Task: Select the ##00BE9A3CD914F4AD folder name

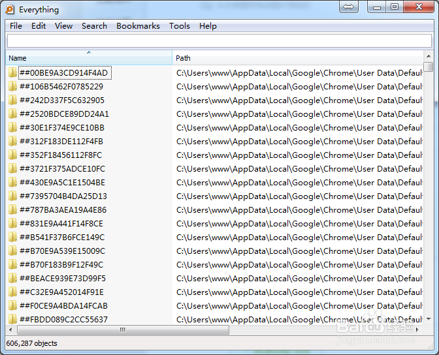Action: (63, 73)
